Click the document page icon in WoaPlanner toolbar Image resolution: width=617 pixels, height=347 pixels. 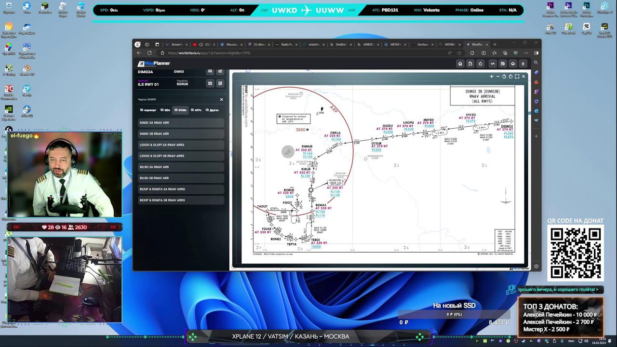[470, 64]
